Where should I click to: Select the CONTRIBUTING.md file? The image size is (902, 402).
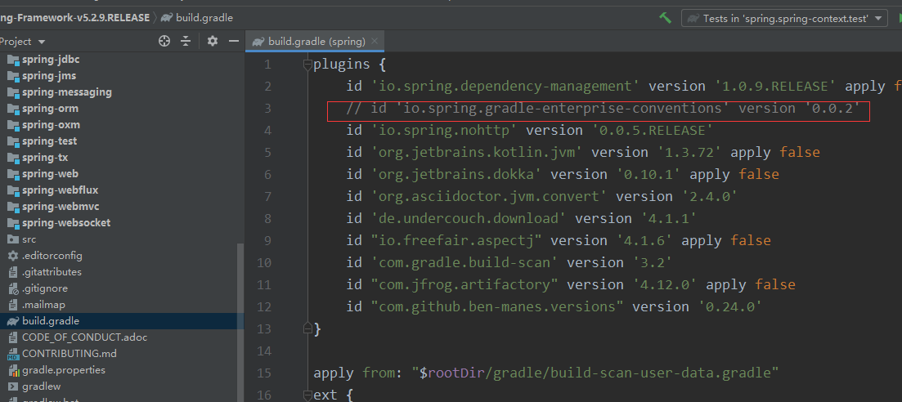coord(69,354)
